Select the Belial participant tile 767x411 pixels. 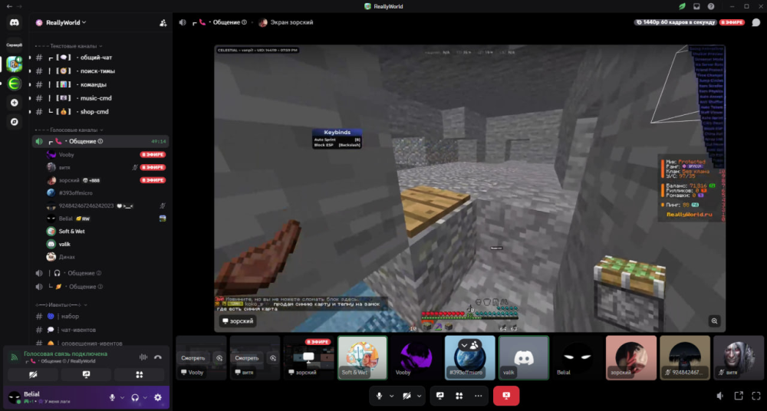point(578,357)
